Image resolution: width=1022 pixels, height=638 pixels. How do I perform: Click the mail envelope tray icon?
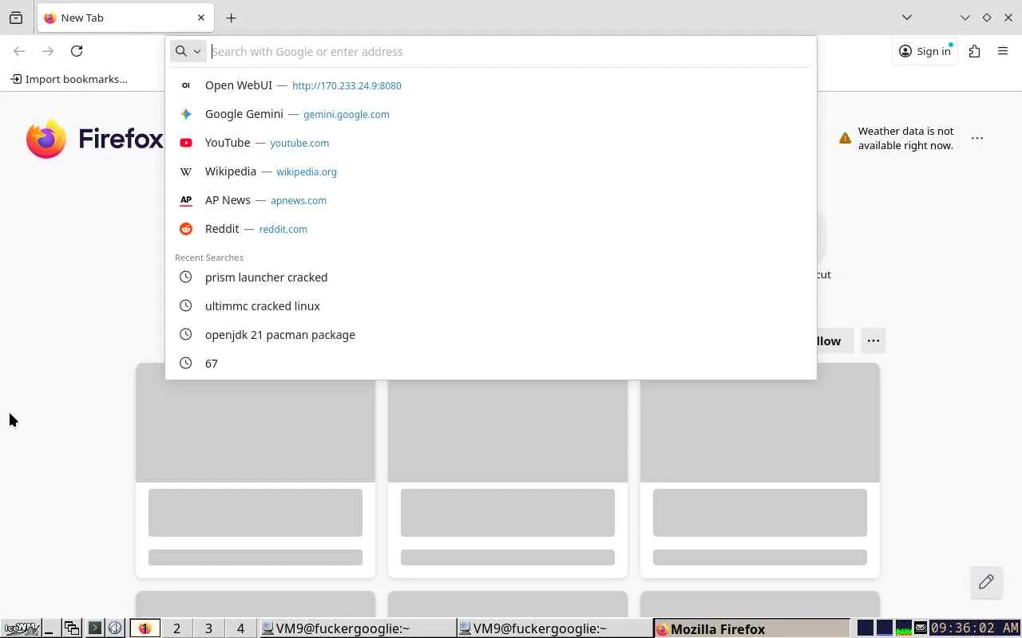click(x=921, y=628)
